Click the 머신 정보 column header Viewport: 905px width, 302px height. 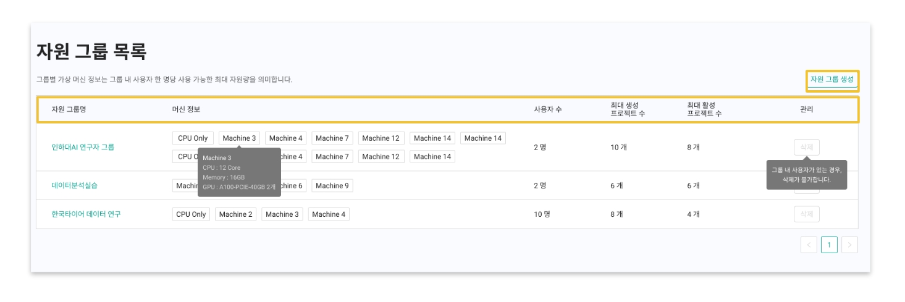(x=186, y=109)
